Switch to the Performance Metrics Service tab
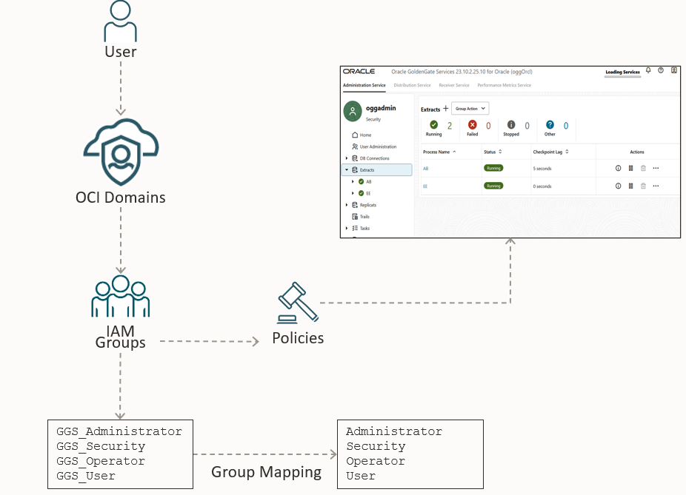Viewport: 686px width, 495px height. (x=504, y=85)
